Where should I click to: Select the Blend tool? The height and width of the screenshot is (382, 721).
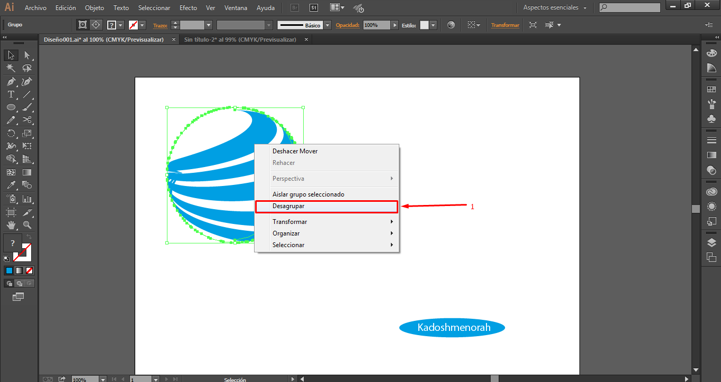point(27,185)
